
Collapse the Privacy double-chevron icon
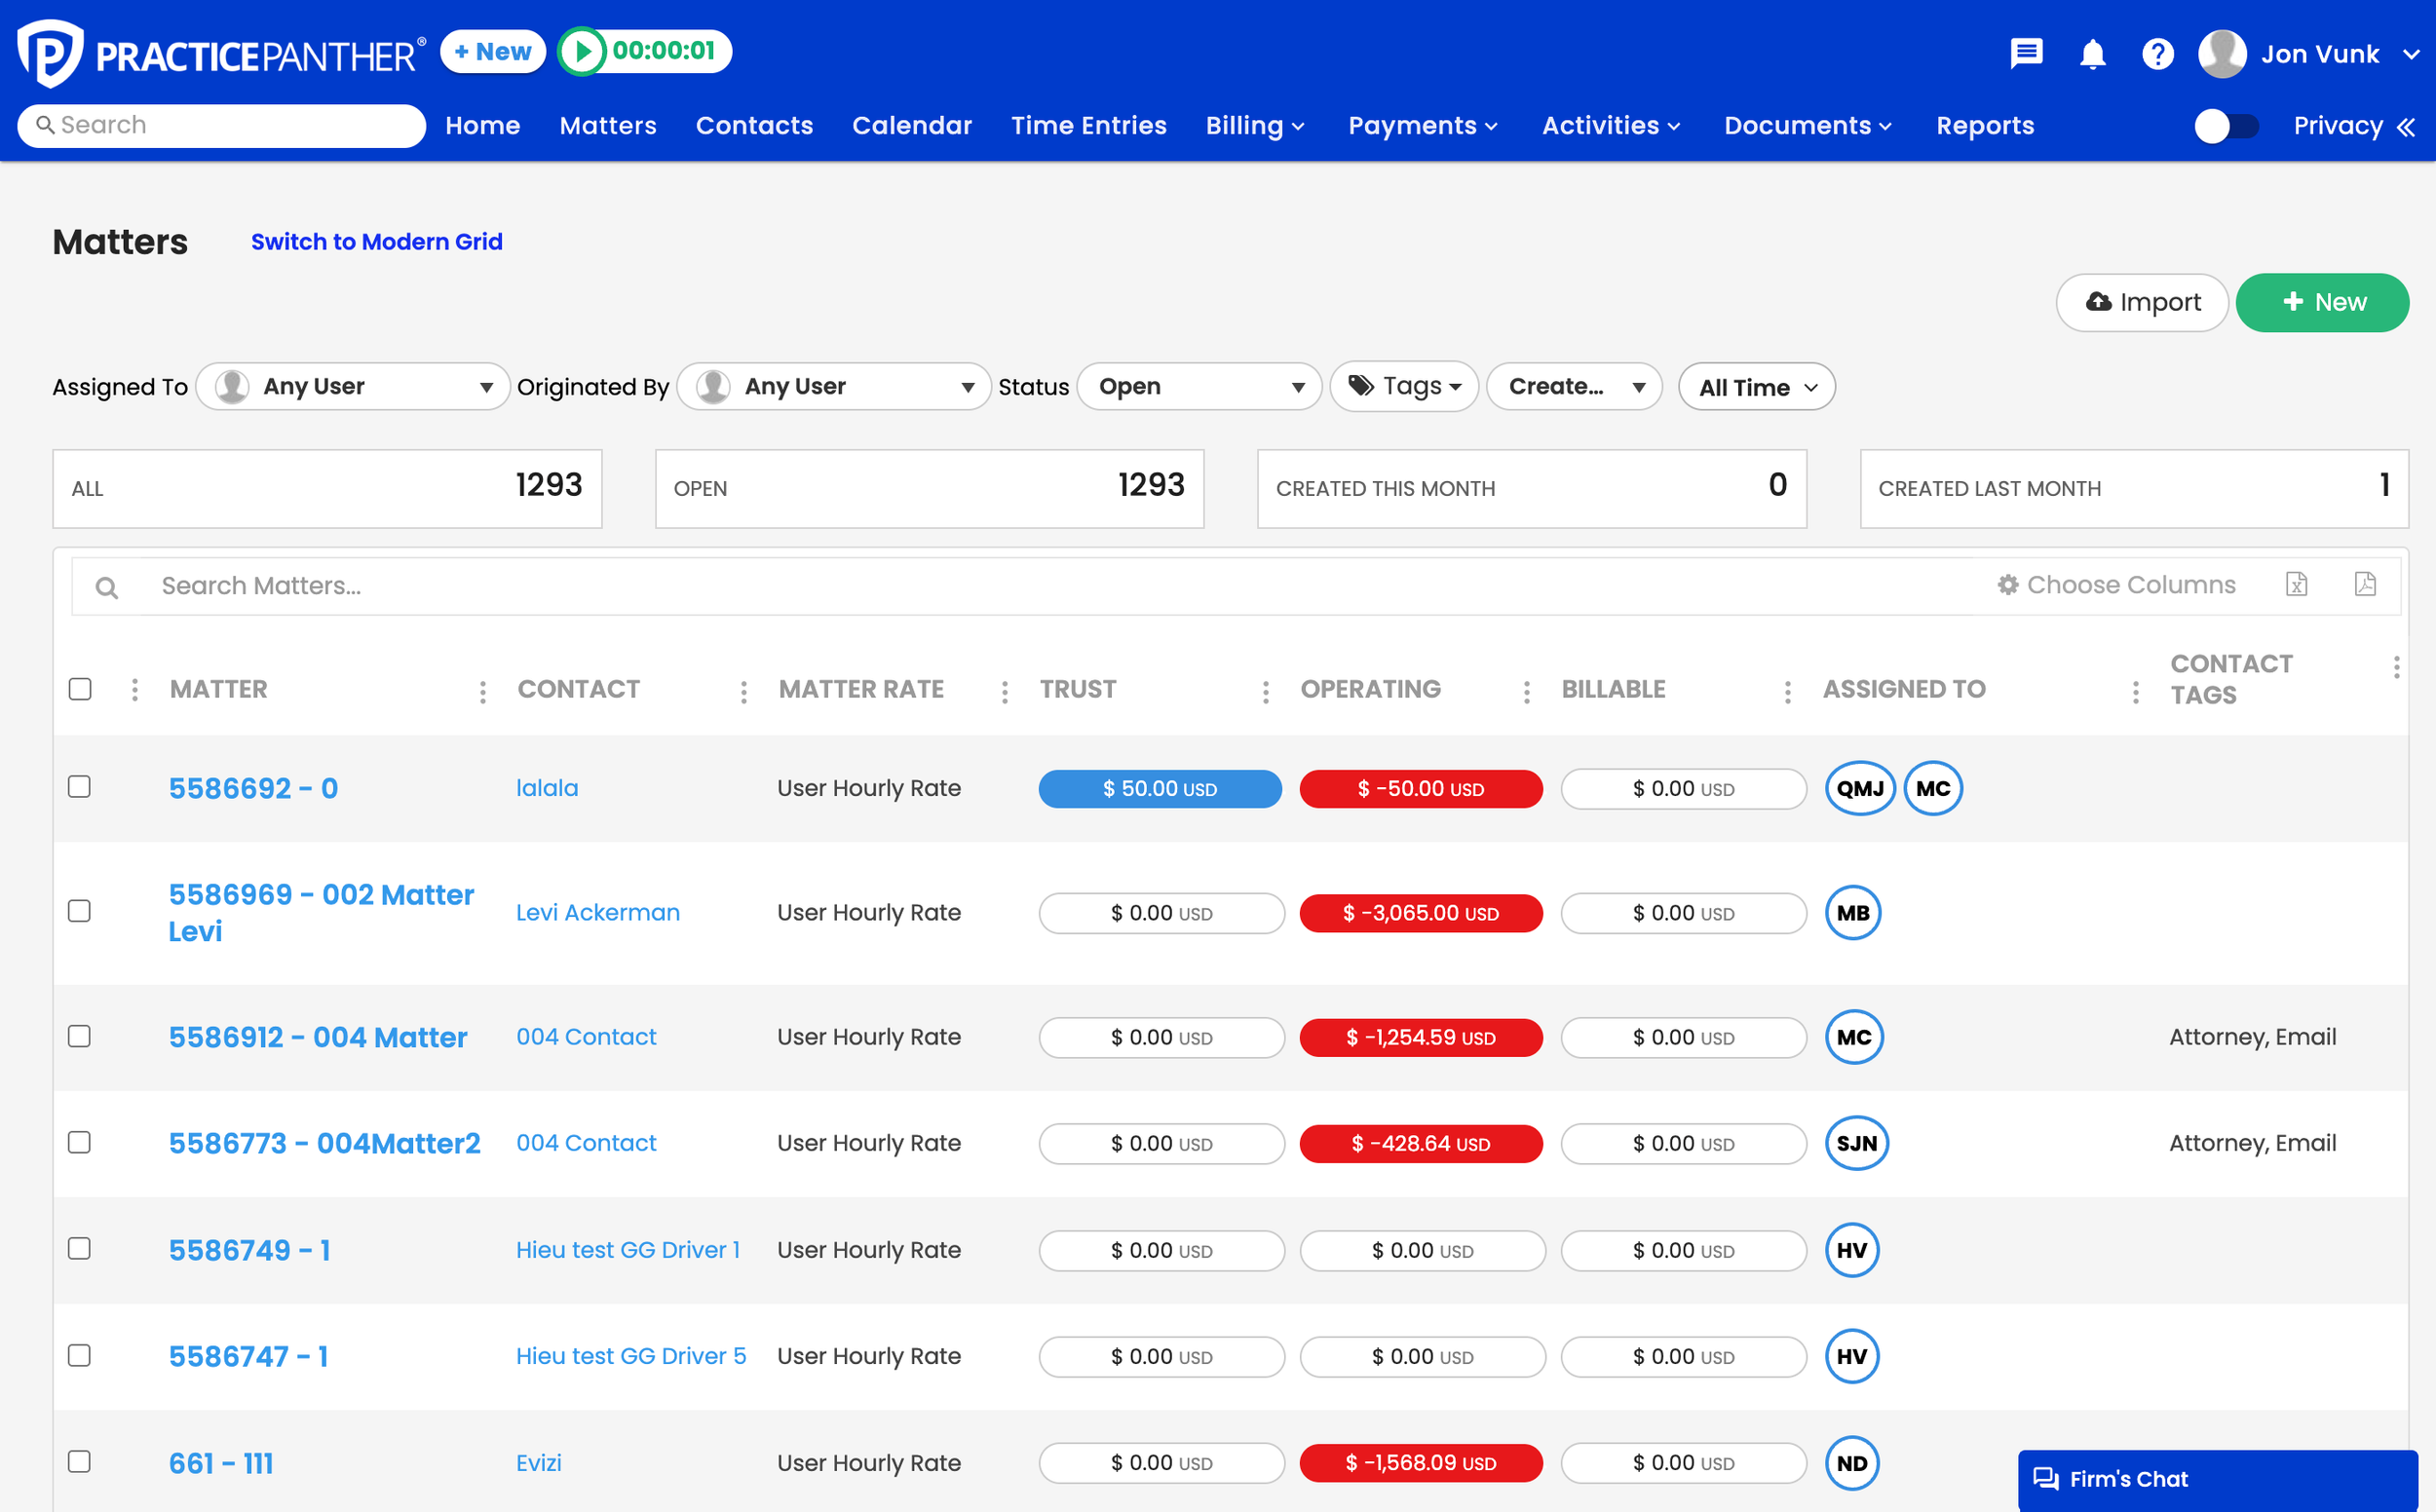2407,127
